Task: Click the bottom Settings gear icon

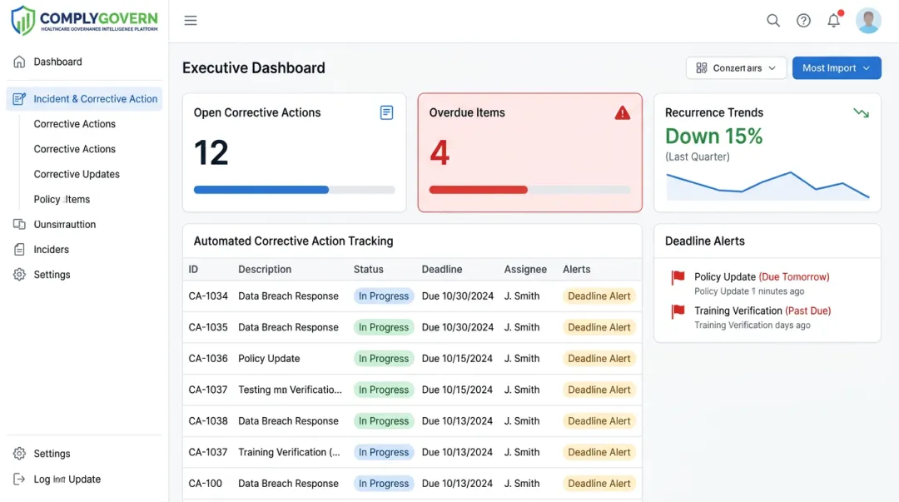Action: pyautogui.click(x=19, y=454)
